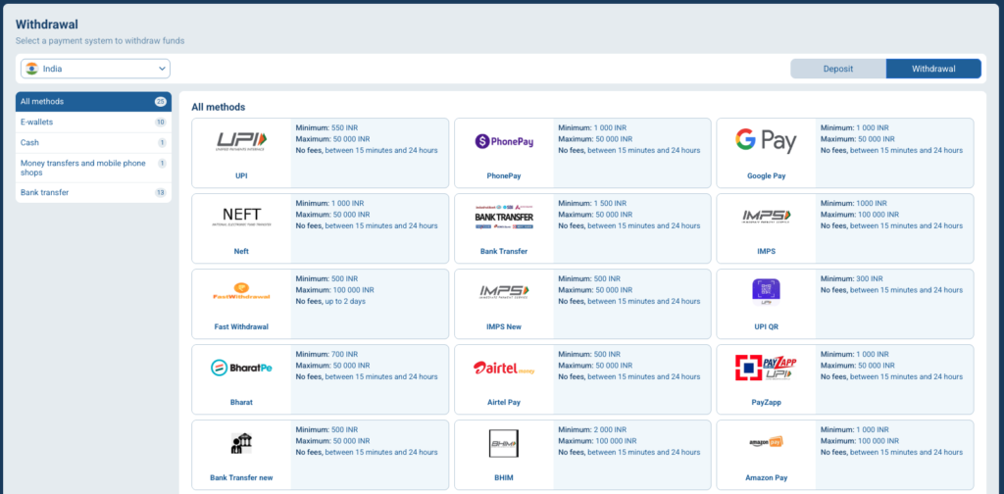1004x494 pixels.
Task: Click the Bank Transfer banks logo
Action: (504, 217)
